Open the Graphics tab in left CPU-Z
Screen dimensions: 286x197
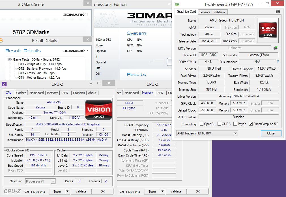tap(79, 93)
